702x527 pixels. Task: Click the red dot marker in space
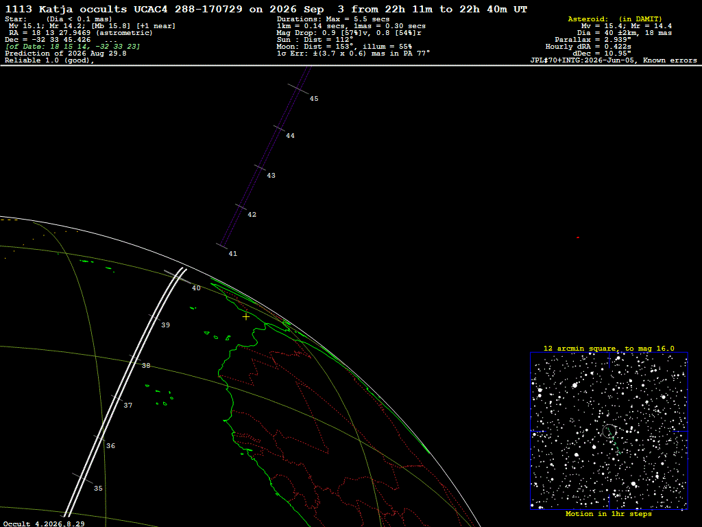click(x=578, y=237)
